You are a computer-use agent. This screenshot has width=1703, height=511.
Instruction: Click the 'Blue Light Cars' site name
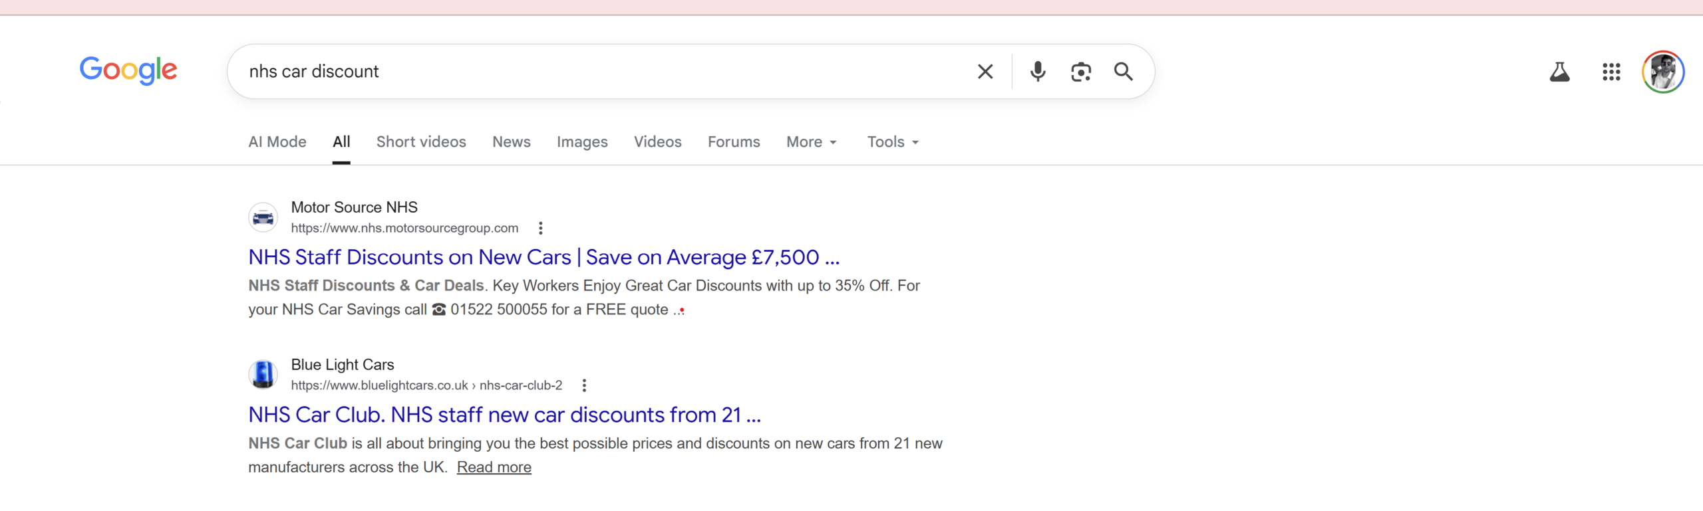click(343, 365)
